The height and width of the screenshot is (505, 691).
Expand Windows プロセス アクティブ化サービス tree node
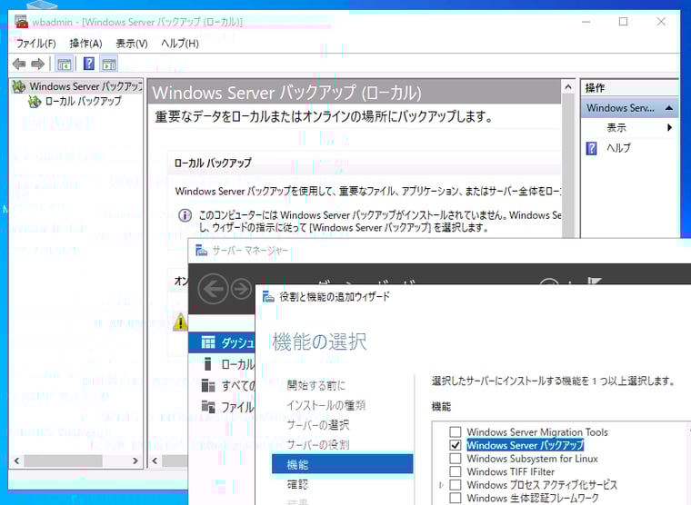pos(441,485)
